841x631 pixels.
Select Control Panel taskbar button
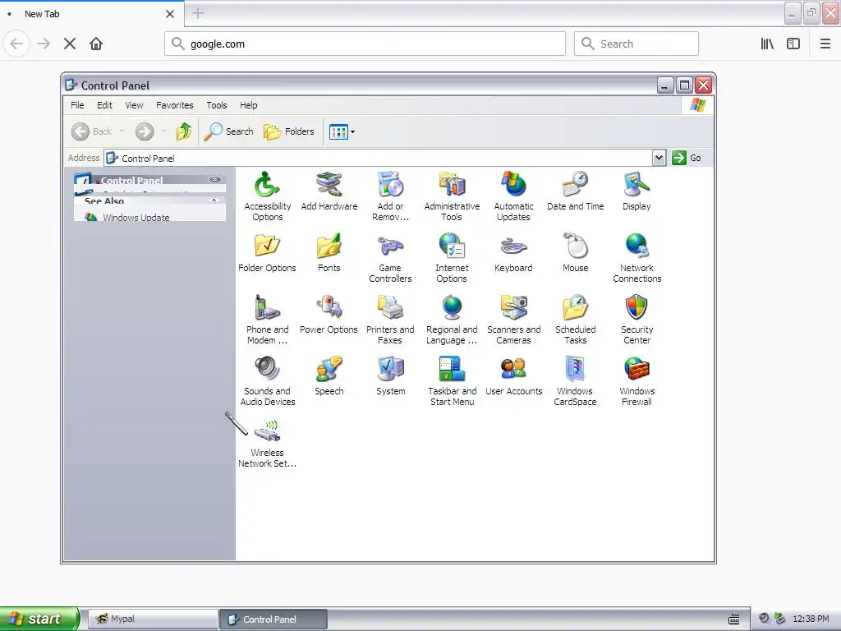point(273,619)
